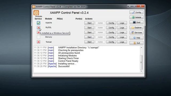Toggle the MySQL service checkbox

tap(38, 28)
